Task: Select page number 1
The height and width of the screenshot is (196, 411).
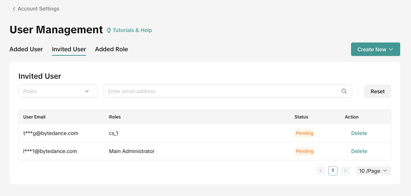Action: [x=333, y=171]
